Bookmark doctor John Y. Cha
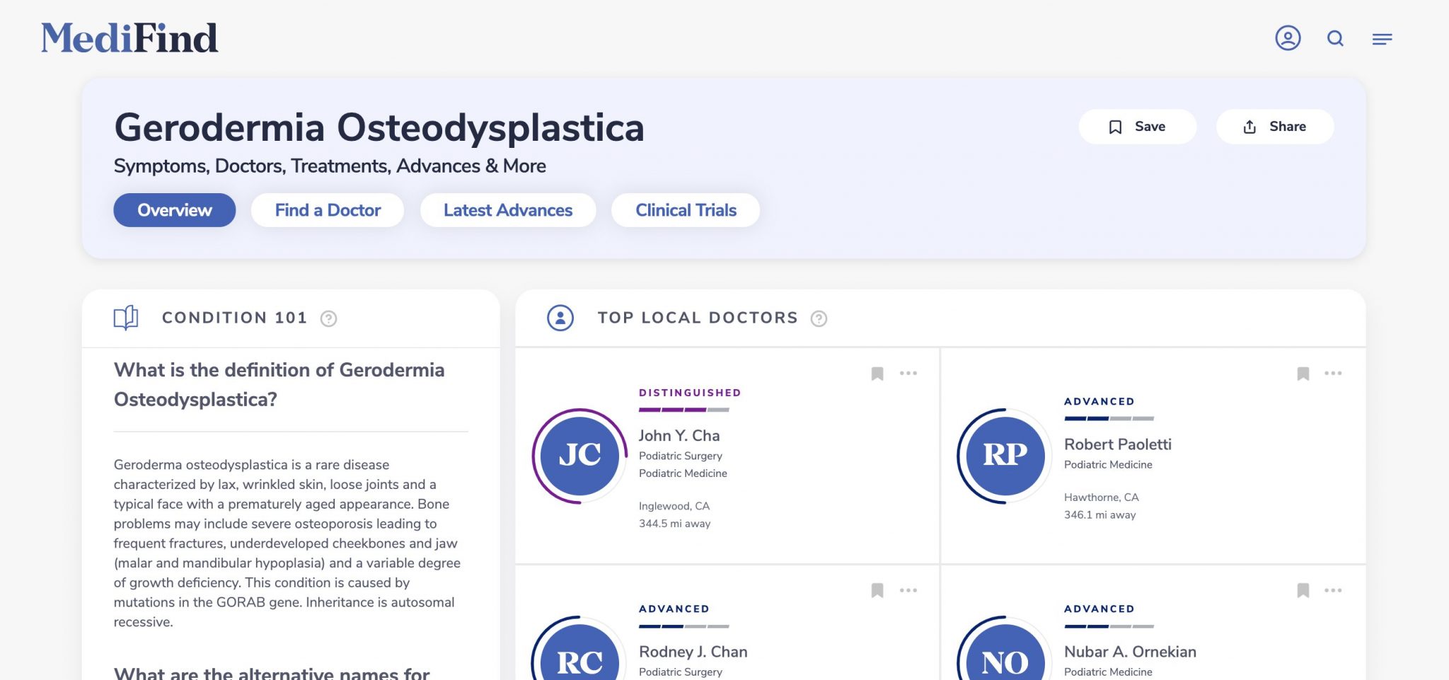 [877, 373]
